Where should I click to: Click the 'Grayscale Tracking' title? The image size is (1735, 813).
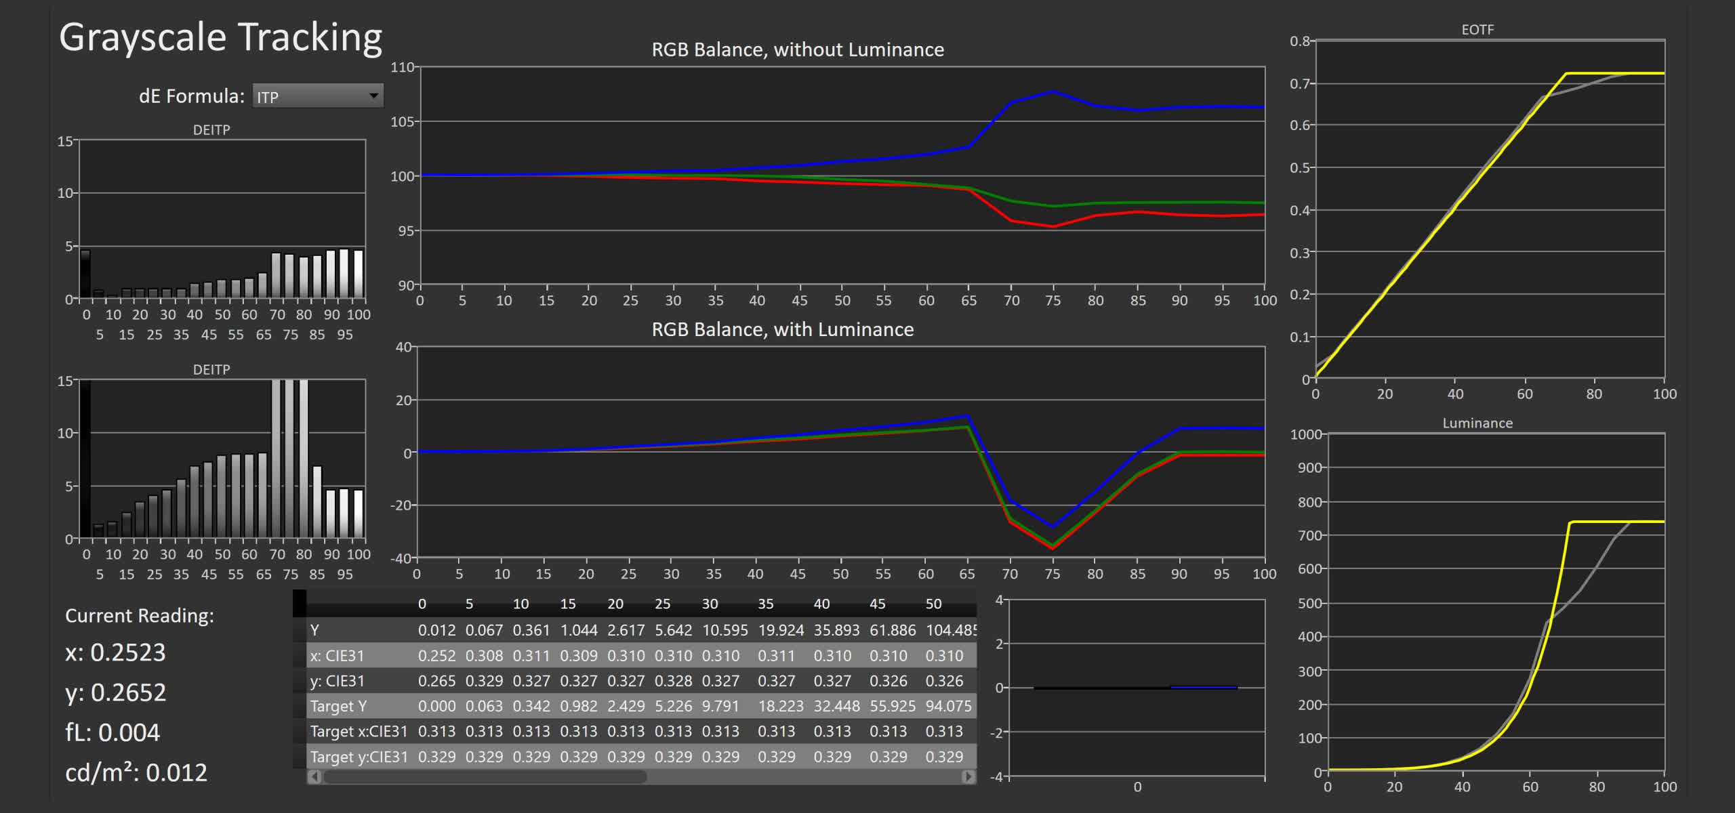click(x=221, y=37)
